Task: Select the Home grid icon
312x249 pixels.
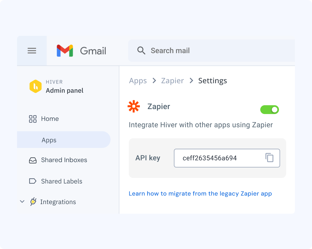Action: tap(33, 119)
